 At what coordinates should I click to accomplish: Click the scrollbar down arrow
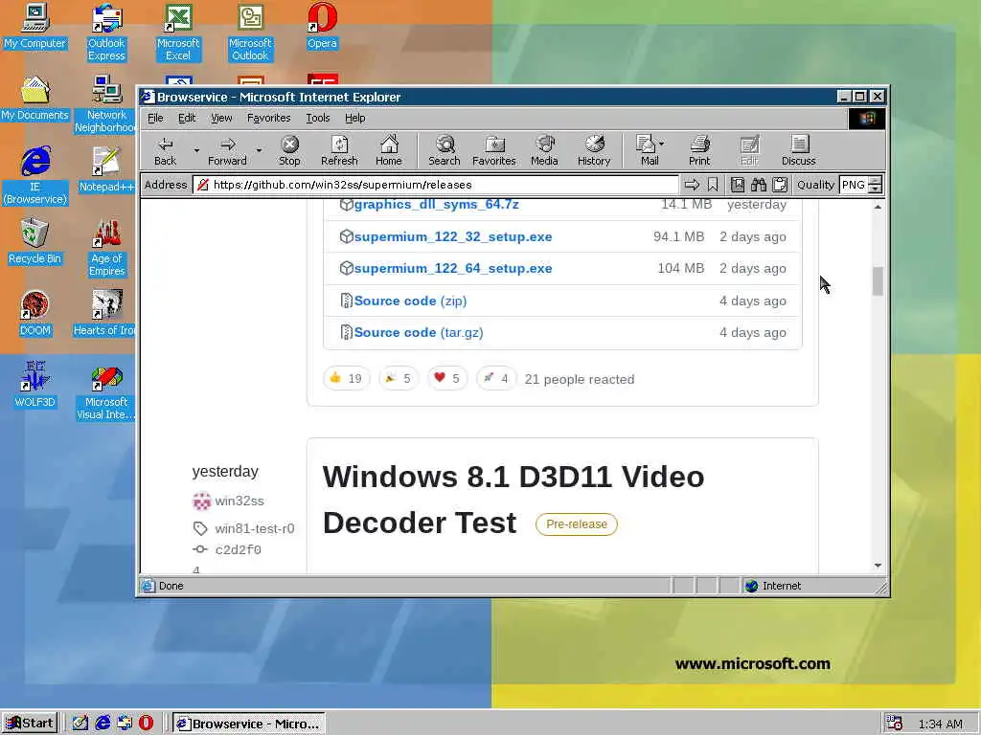tap(878, 566)
